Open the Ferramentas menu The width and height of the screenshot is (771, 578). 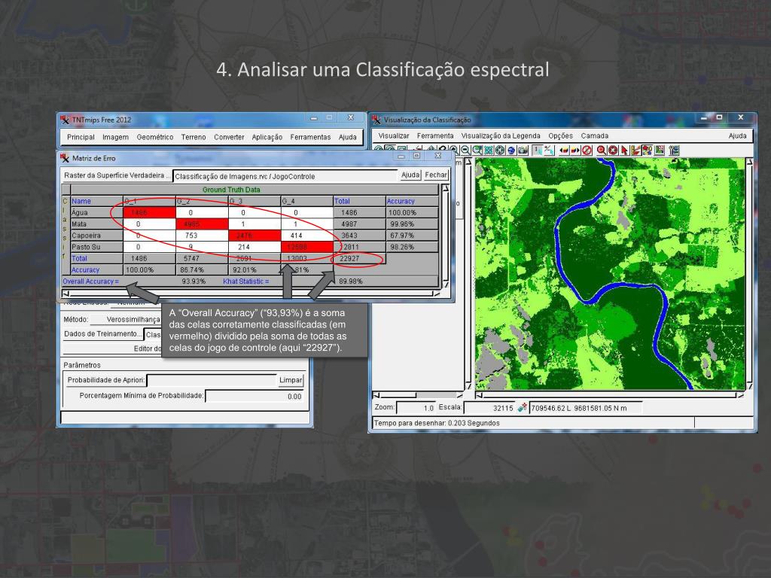(310, 137)
